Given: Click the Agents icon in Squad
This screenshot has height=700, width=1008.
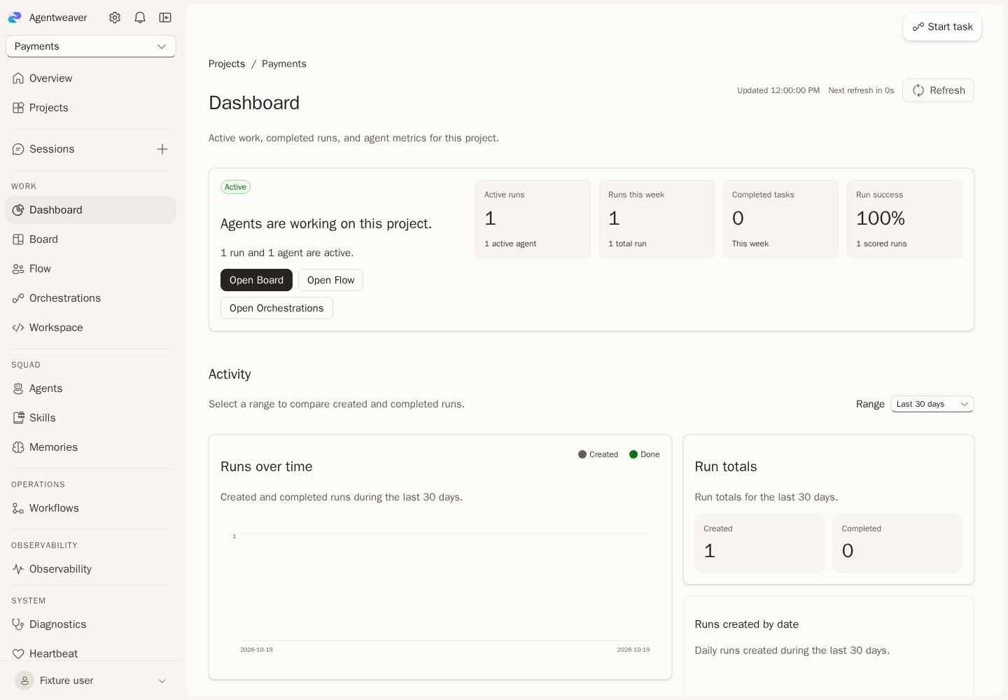Looking at the screenshot, I should coord(18,388).
